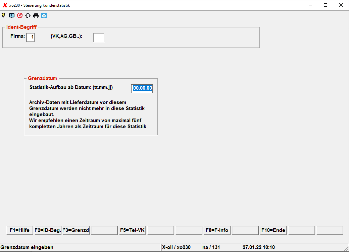This screenshot has height=252, width=349.
Task: Click status bar entry 'X-oil / xo230'
Action: pyautogui.click(x=176, y=247)
